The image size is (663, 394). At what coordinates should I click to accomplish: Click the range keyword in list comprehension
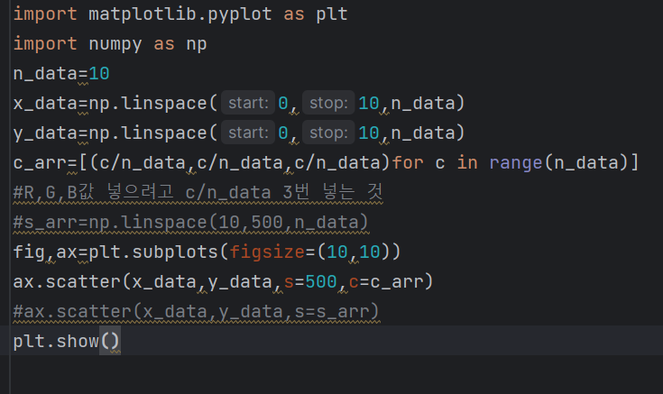[x=516, y=163]
